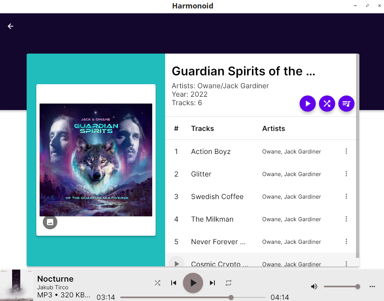Image resolution: width=384 pixels, height=301 pixels.
Task: Open the player bar more options menu
Action: click(372, 286)
